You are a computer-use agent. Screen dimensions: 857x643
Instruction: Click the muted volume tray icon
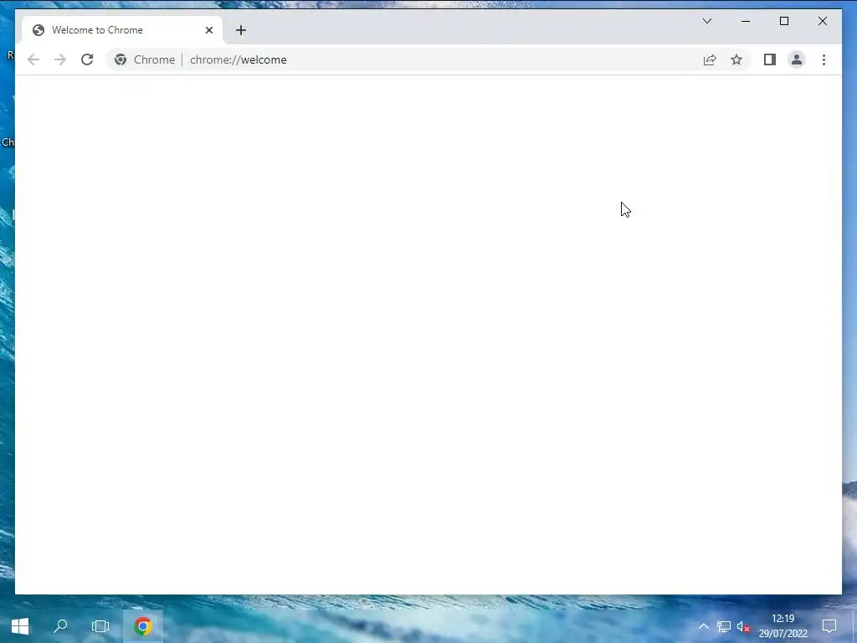743,626
